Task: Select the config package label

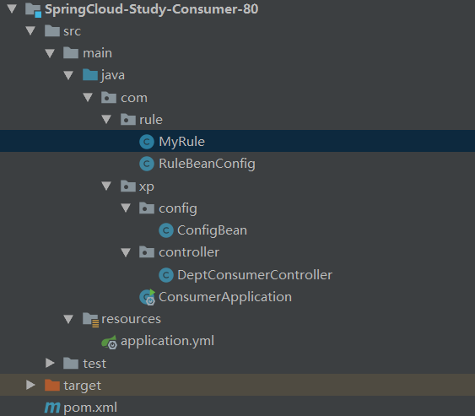Action: coord(178,208)
